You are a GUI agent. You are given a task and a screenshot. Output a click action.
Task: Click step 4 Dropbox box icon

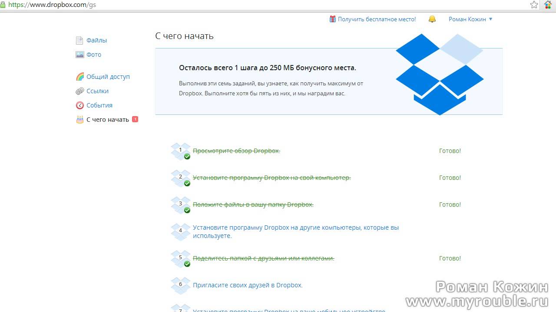point(181,231)
